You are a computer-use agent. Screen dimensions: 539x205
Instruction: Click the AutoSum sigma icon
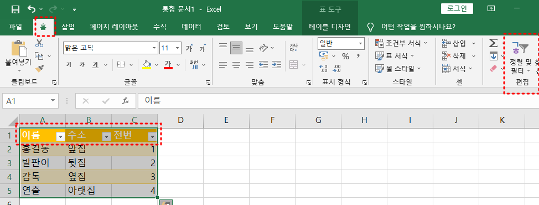[493, 43]
